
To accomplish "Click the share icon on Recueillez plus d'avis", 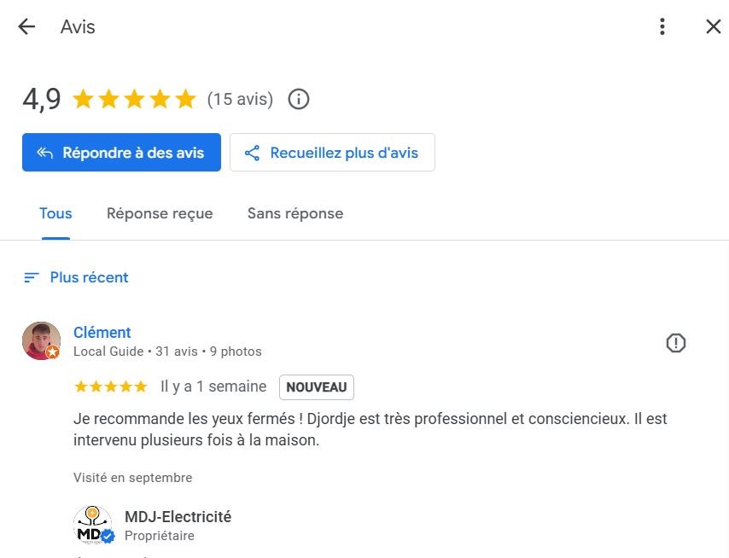I will [252, 153].
